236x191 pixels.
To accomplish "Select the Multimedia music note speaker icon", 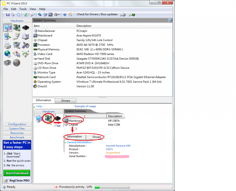I will coord(26,45).
